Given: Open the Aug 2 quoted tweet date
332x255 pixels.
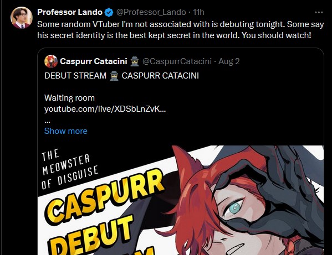Looking at the screenshot, I should [229, 61].
